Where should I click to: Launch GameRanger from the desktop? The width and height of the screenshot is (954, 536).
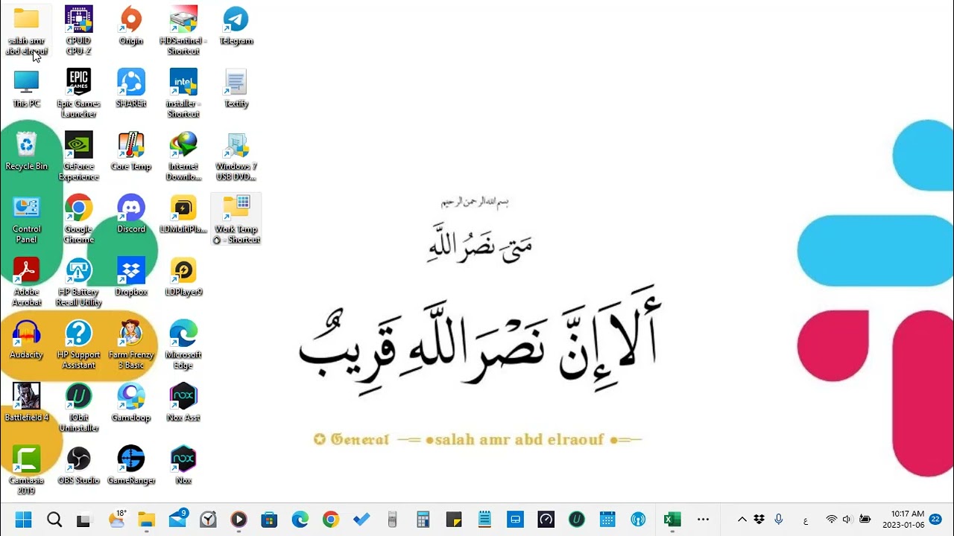[131, 465]
